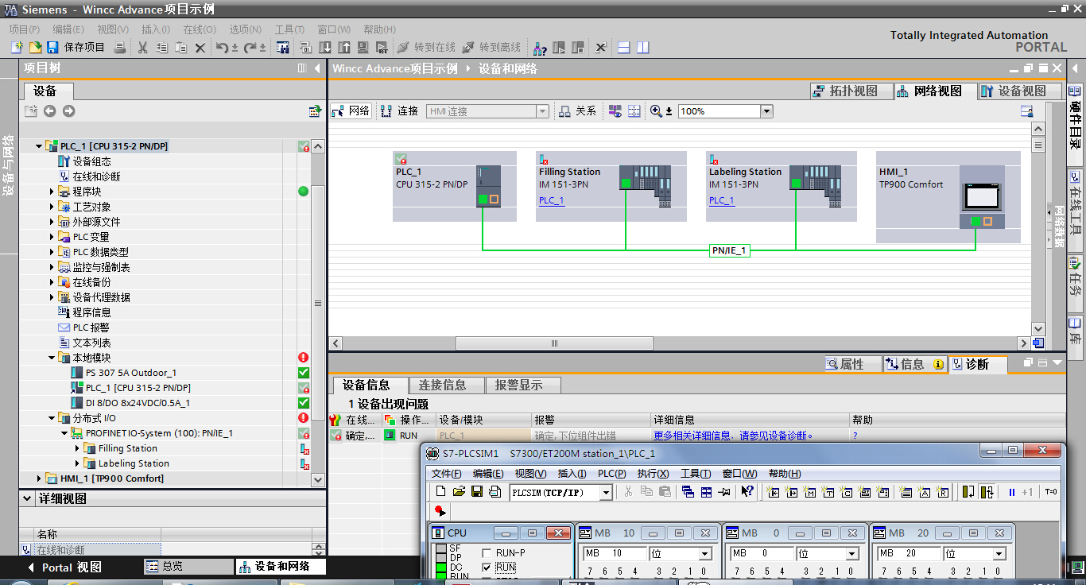Click the Print icon in main toolbar

(x=120, y=48)
